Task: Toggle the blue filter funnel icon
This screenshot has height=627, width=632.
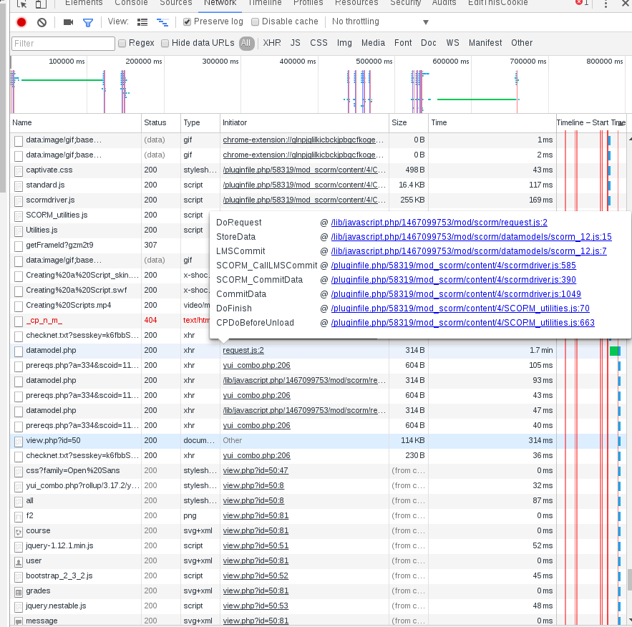Action: 88,23
